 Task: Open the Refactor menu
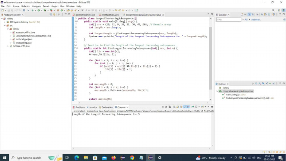point(25,6)
